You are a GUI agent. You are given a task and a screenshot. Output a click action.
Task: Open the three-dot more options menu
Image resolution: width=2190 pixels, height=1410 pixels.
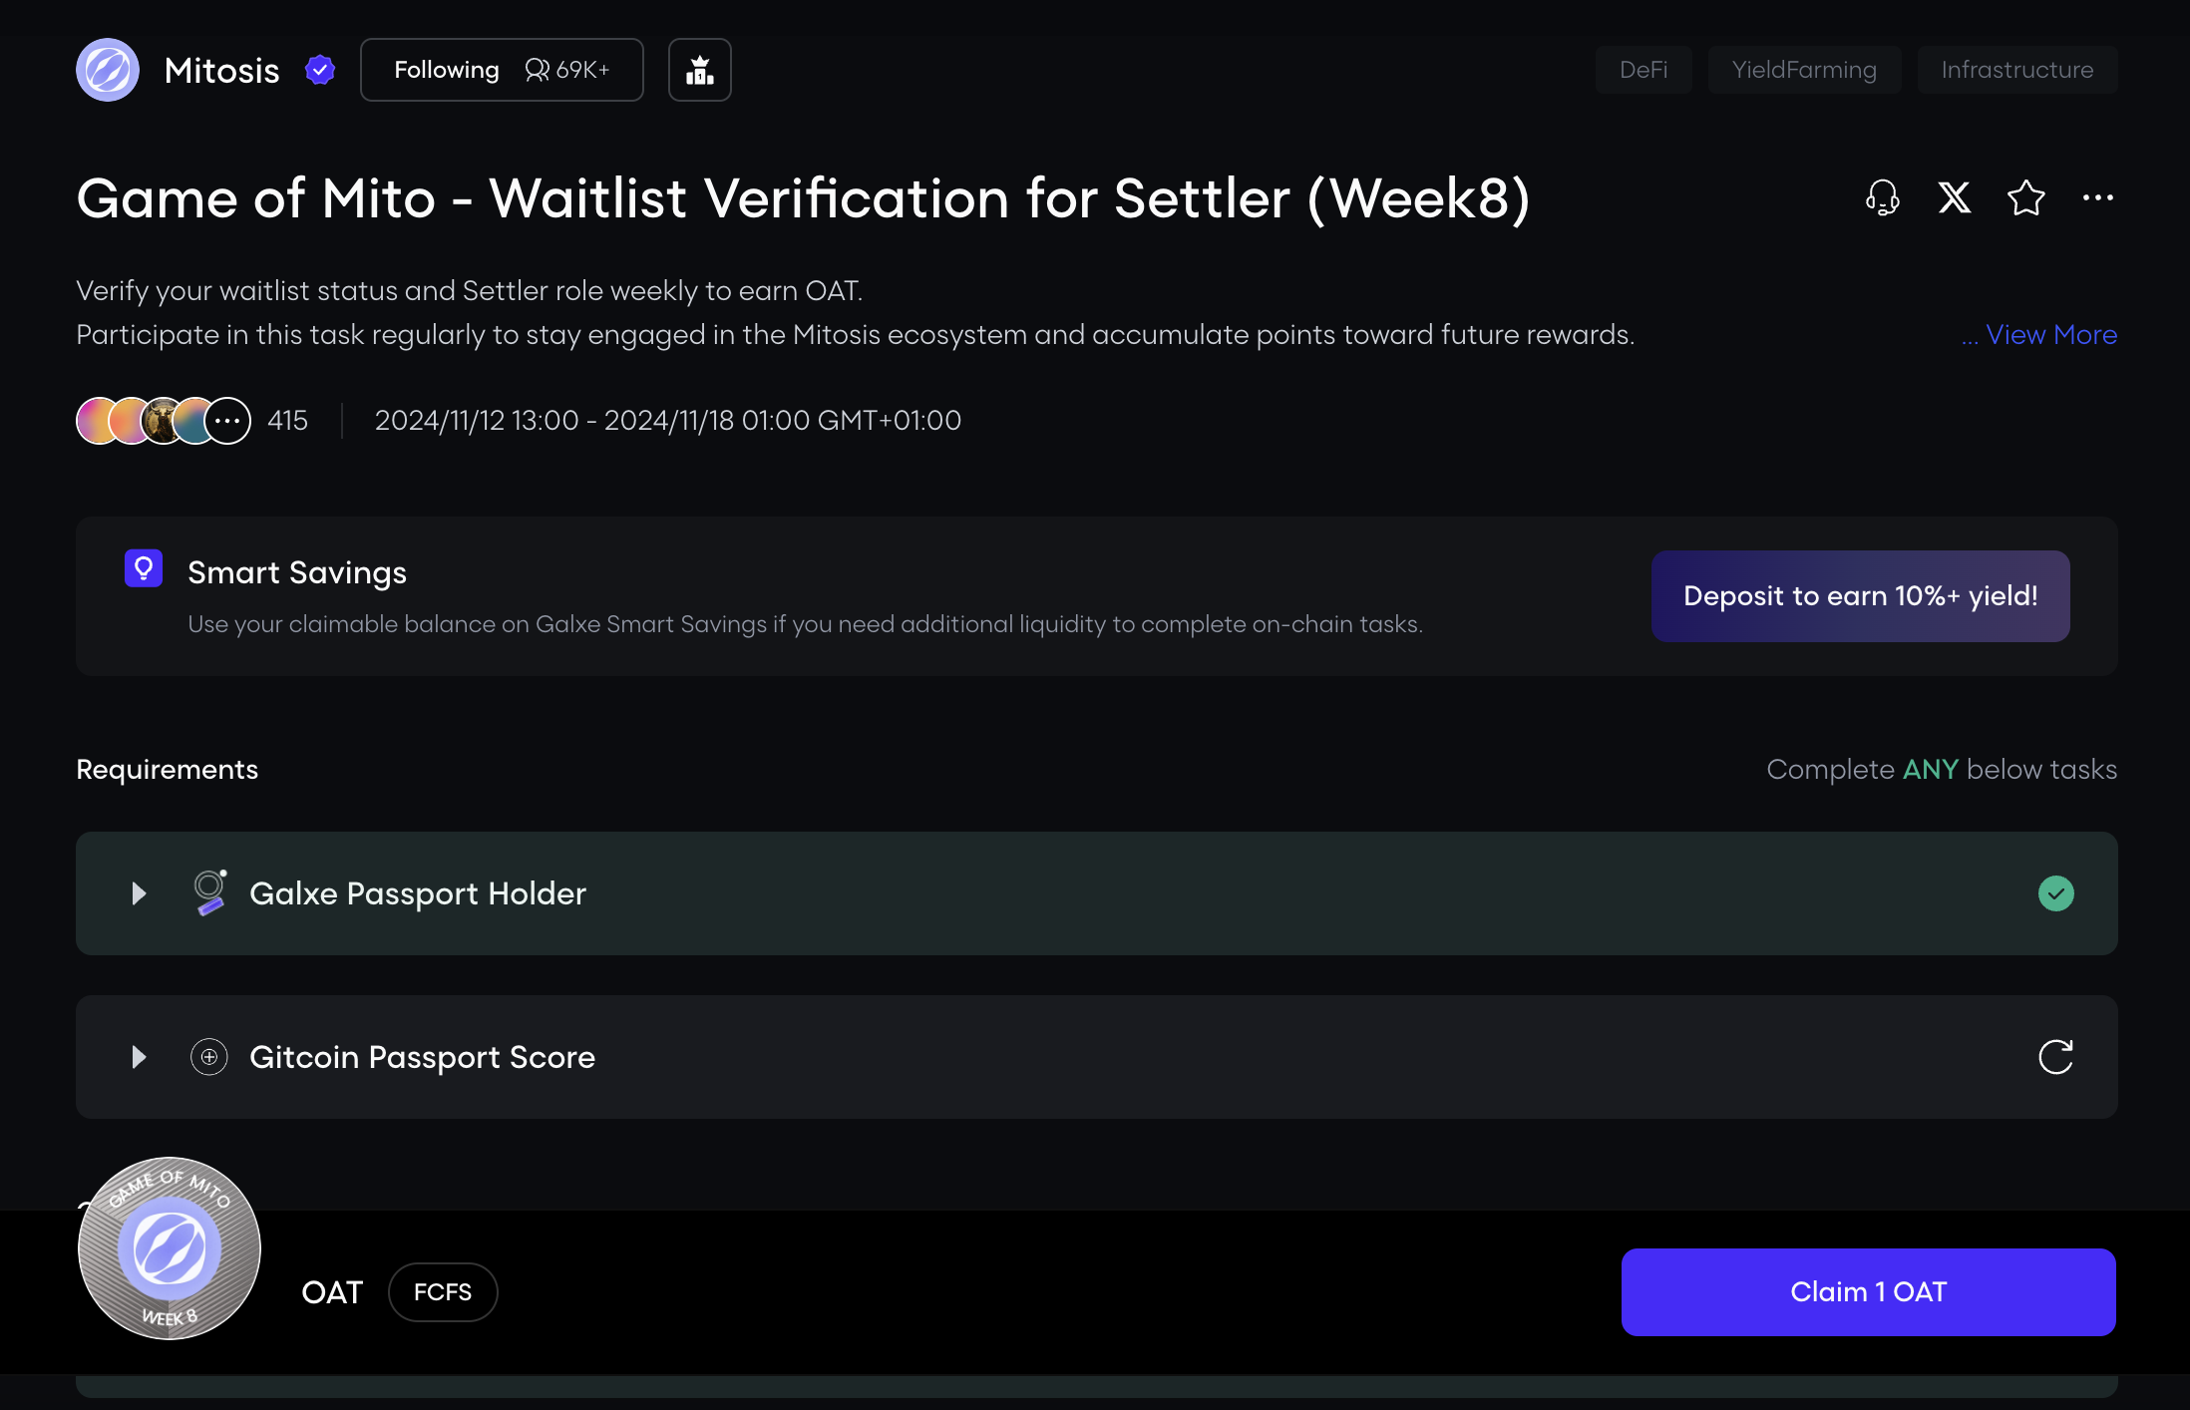pyautogui.click(x=2097, y=197)
